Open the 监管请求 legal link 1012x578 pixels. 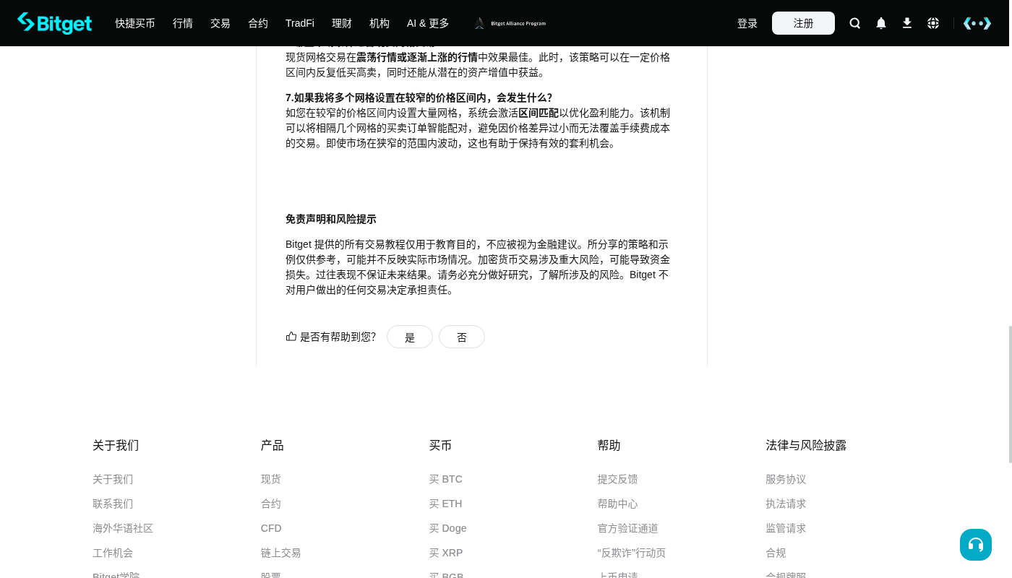(786, 528)
